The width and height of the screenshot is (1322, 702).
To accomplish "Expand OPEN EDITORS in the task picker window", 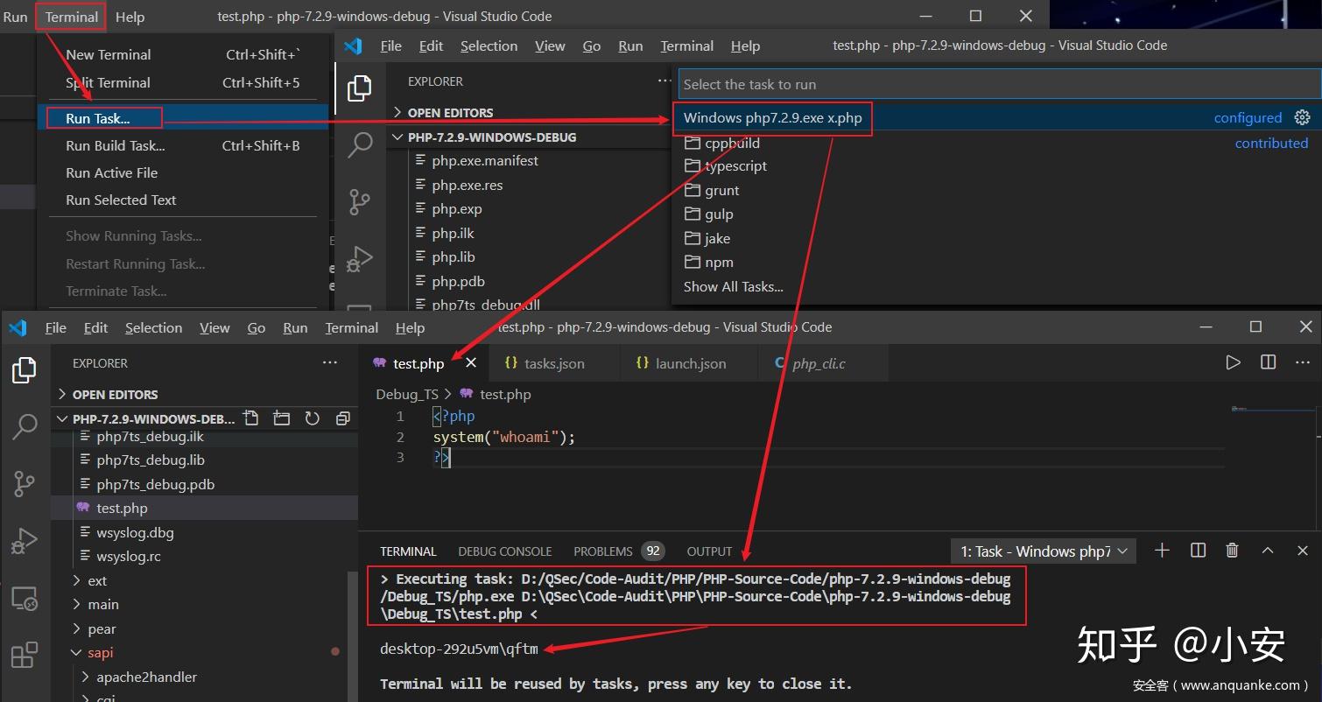I will click(450, 112).
